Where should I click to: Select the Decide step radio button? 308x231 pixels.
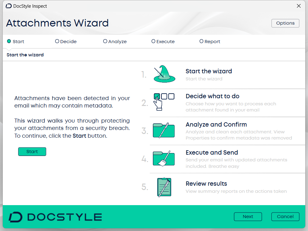click(x=57, y=41)
